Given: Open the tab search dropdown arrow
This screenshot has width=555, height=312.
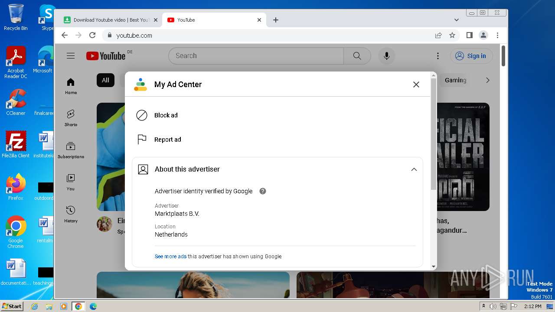Looking at the screenshot, I should click(x=456, y=20).
